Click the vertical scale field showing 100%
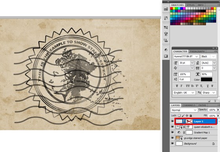The height and width of the screenshot is (152, 220). pos(184,74)
